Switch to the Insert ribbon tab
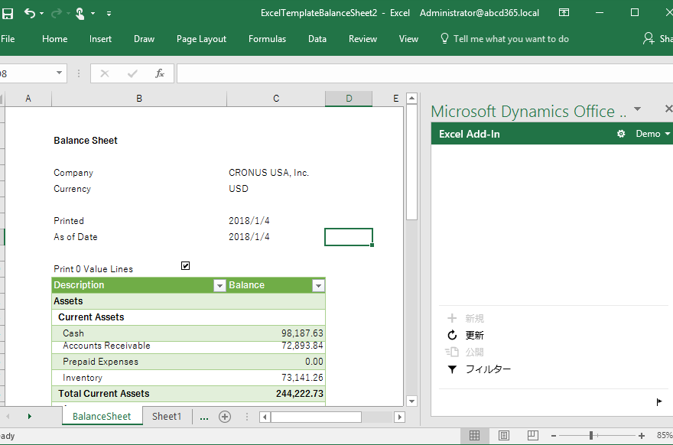 100,39
